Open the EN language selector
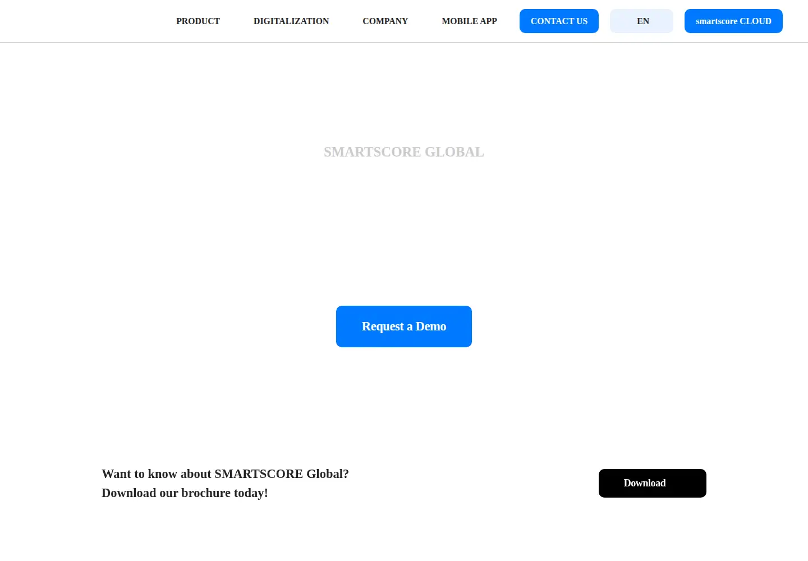Screen dimensions: 808x561 pos(641,21)
